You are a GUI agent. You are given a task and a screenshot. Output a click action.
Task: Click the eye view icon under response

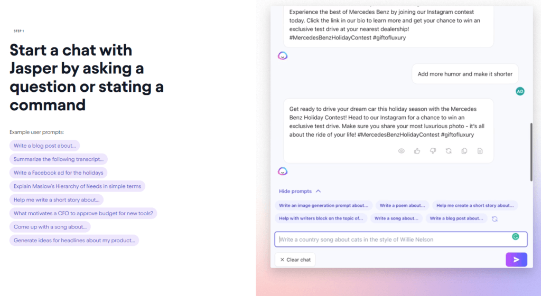click(x=402, y=151)
